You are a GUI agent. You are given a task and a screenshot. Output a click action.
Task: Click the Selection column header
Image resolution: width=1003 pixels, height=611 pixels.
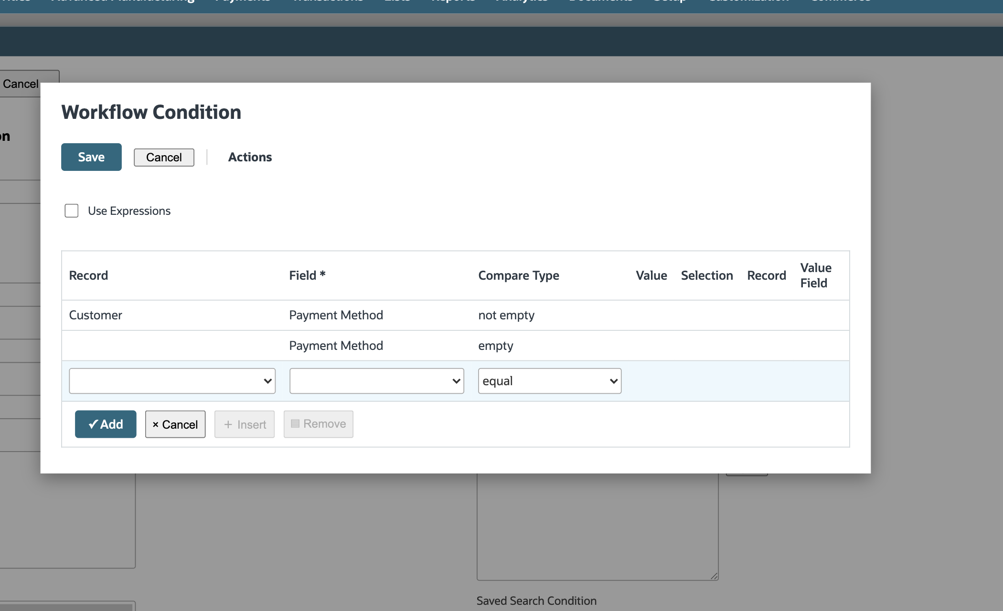pyautogui.click(x=707, y=275)
